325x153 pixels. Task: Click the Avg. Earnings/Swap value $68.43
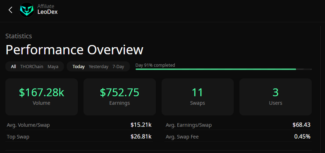point(301,125)
